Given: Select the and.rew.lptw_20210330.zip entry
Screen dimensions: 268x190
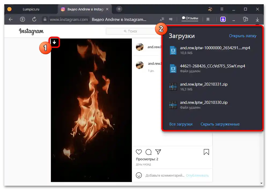Looking at the screenshot, I should (x=212, y=105).
